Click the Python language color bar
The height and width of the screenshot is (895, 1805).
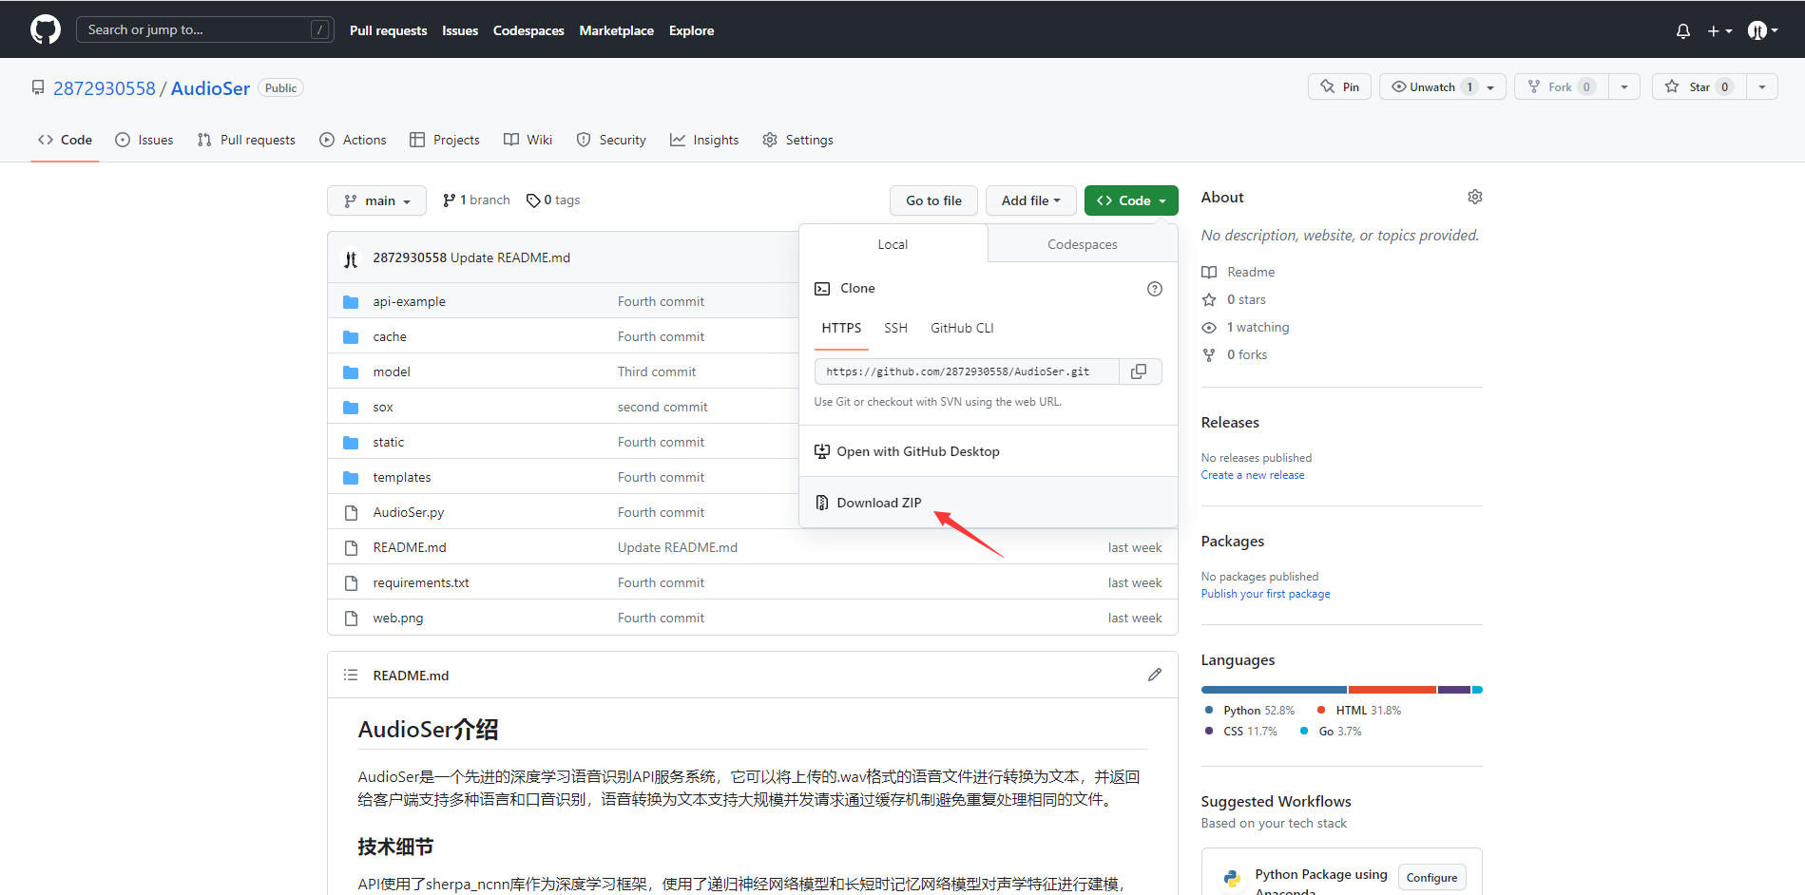click(x=1274, y=690)
